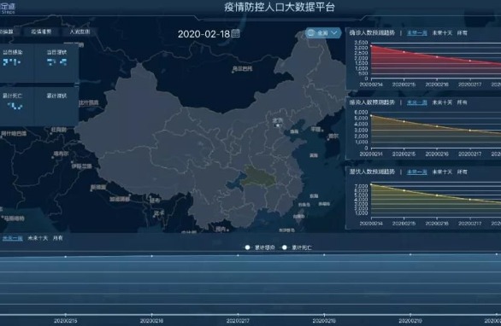The width and height of the screenshot is (501, 326).
Task: Click the 首尔 city label on map
Action: [x=333, y=137]
